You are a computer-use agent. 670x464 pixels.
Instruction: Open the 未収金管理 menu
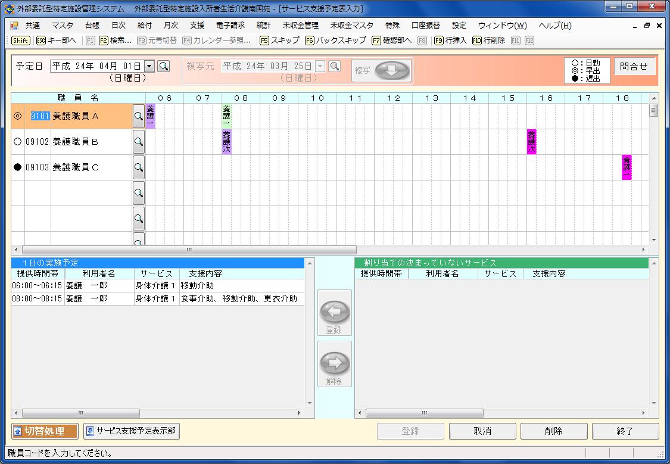click(x=300, y=26)
